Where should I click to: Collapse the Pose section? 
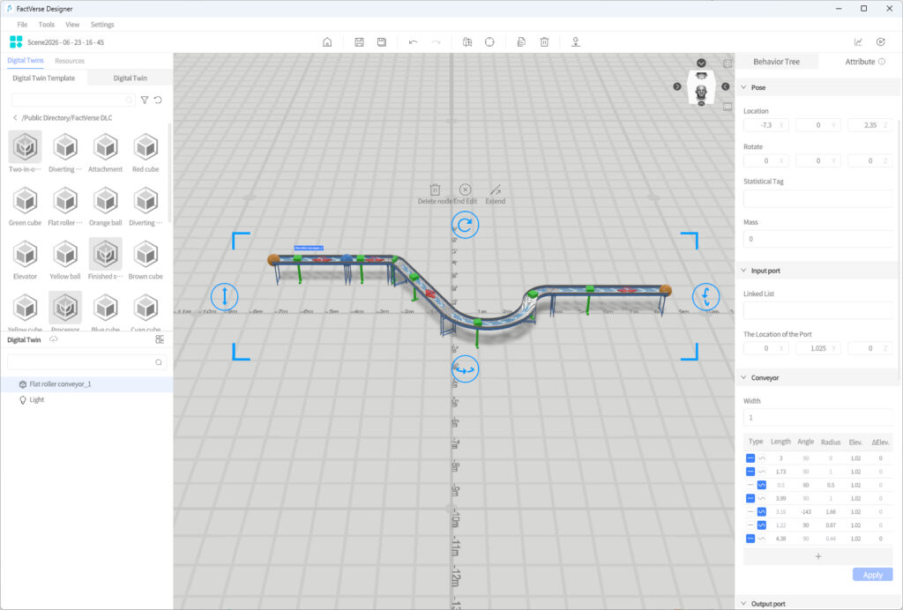pyautogui.click(x=743, y=87)
